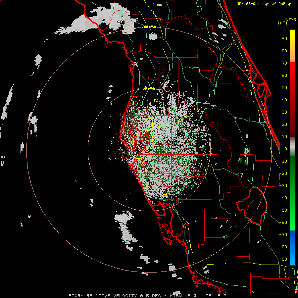Click the positive 70 scale value
This screenshot has width=298, height=298.
point(284,63)
